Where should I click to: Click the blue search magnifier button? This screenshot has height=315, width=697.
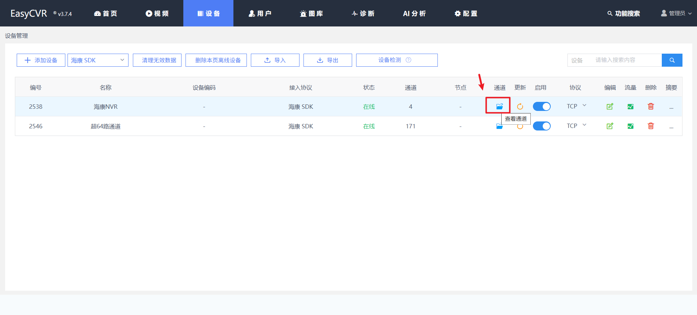672,60
